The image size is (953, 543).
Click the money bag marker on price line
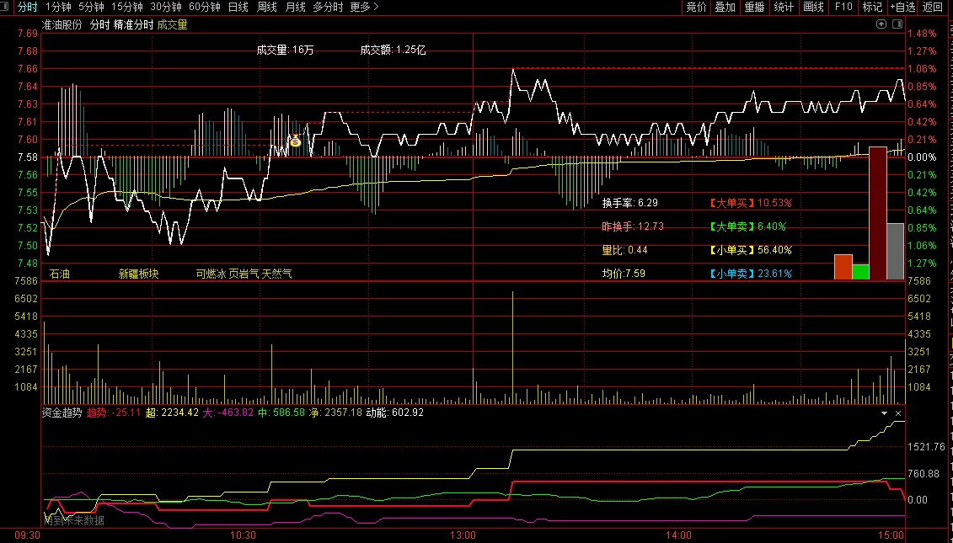click(x=295, y=141)
